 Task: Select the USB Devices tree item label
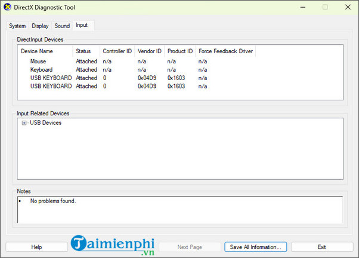click(x=45, y=122)
